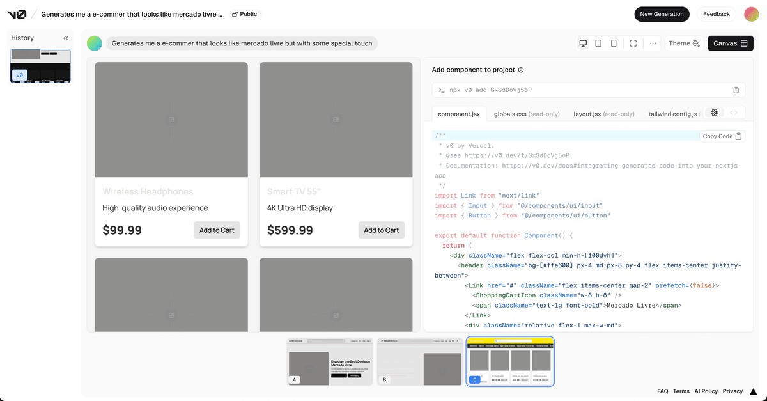Select generation variant C thumbnail

510,361
